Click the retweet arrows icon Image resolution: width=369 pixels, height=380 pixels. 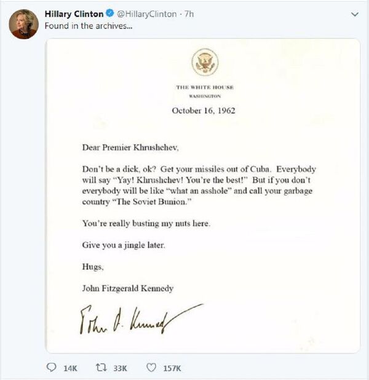(x=101, y=368)
